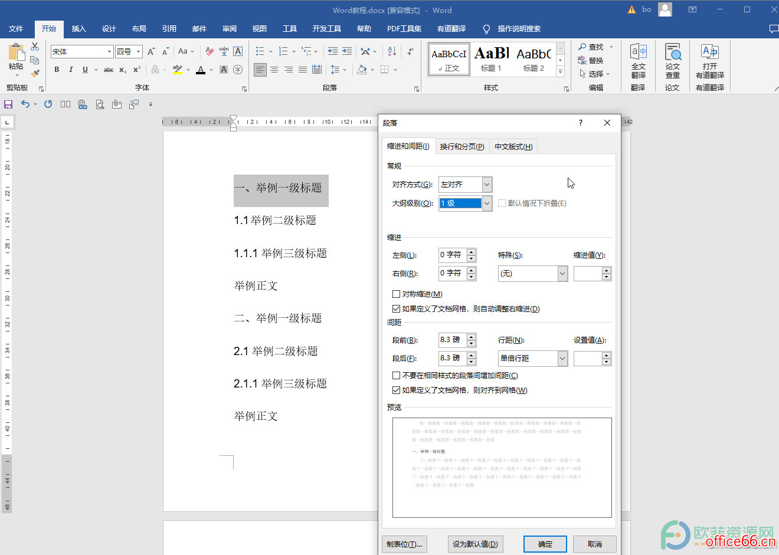Open the shading paint bucket
The height and width of the screenshot is (555, 779).
tap(362, 70)
